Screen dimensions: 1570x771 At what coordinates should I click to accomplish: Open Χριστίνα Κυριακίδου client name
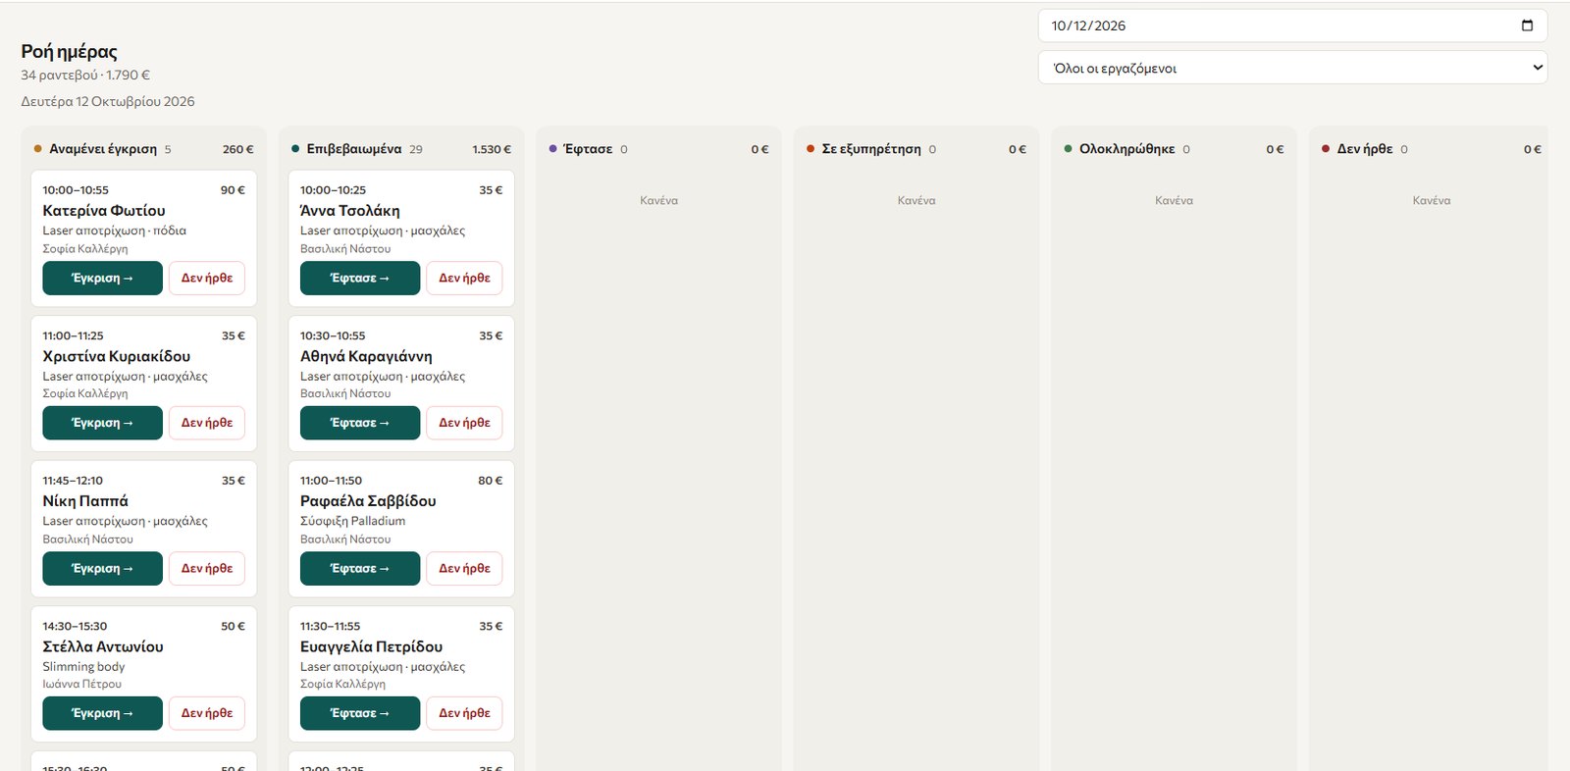pyautogui.click(x=117, y=356)
